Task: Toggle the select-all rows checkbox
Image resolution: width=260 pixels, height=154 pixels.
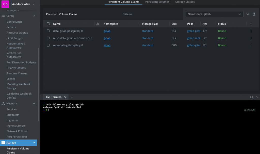Action: (x=48, y=24)
